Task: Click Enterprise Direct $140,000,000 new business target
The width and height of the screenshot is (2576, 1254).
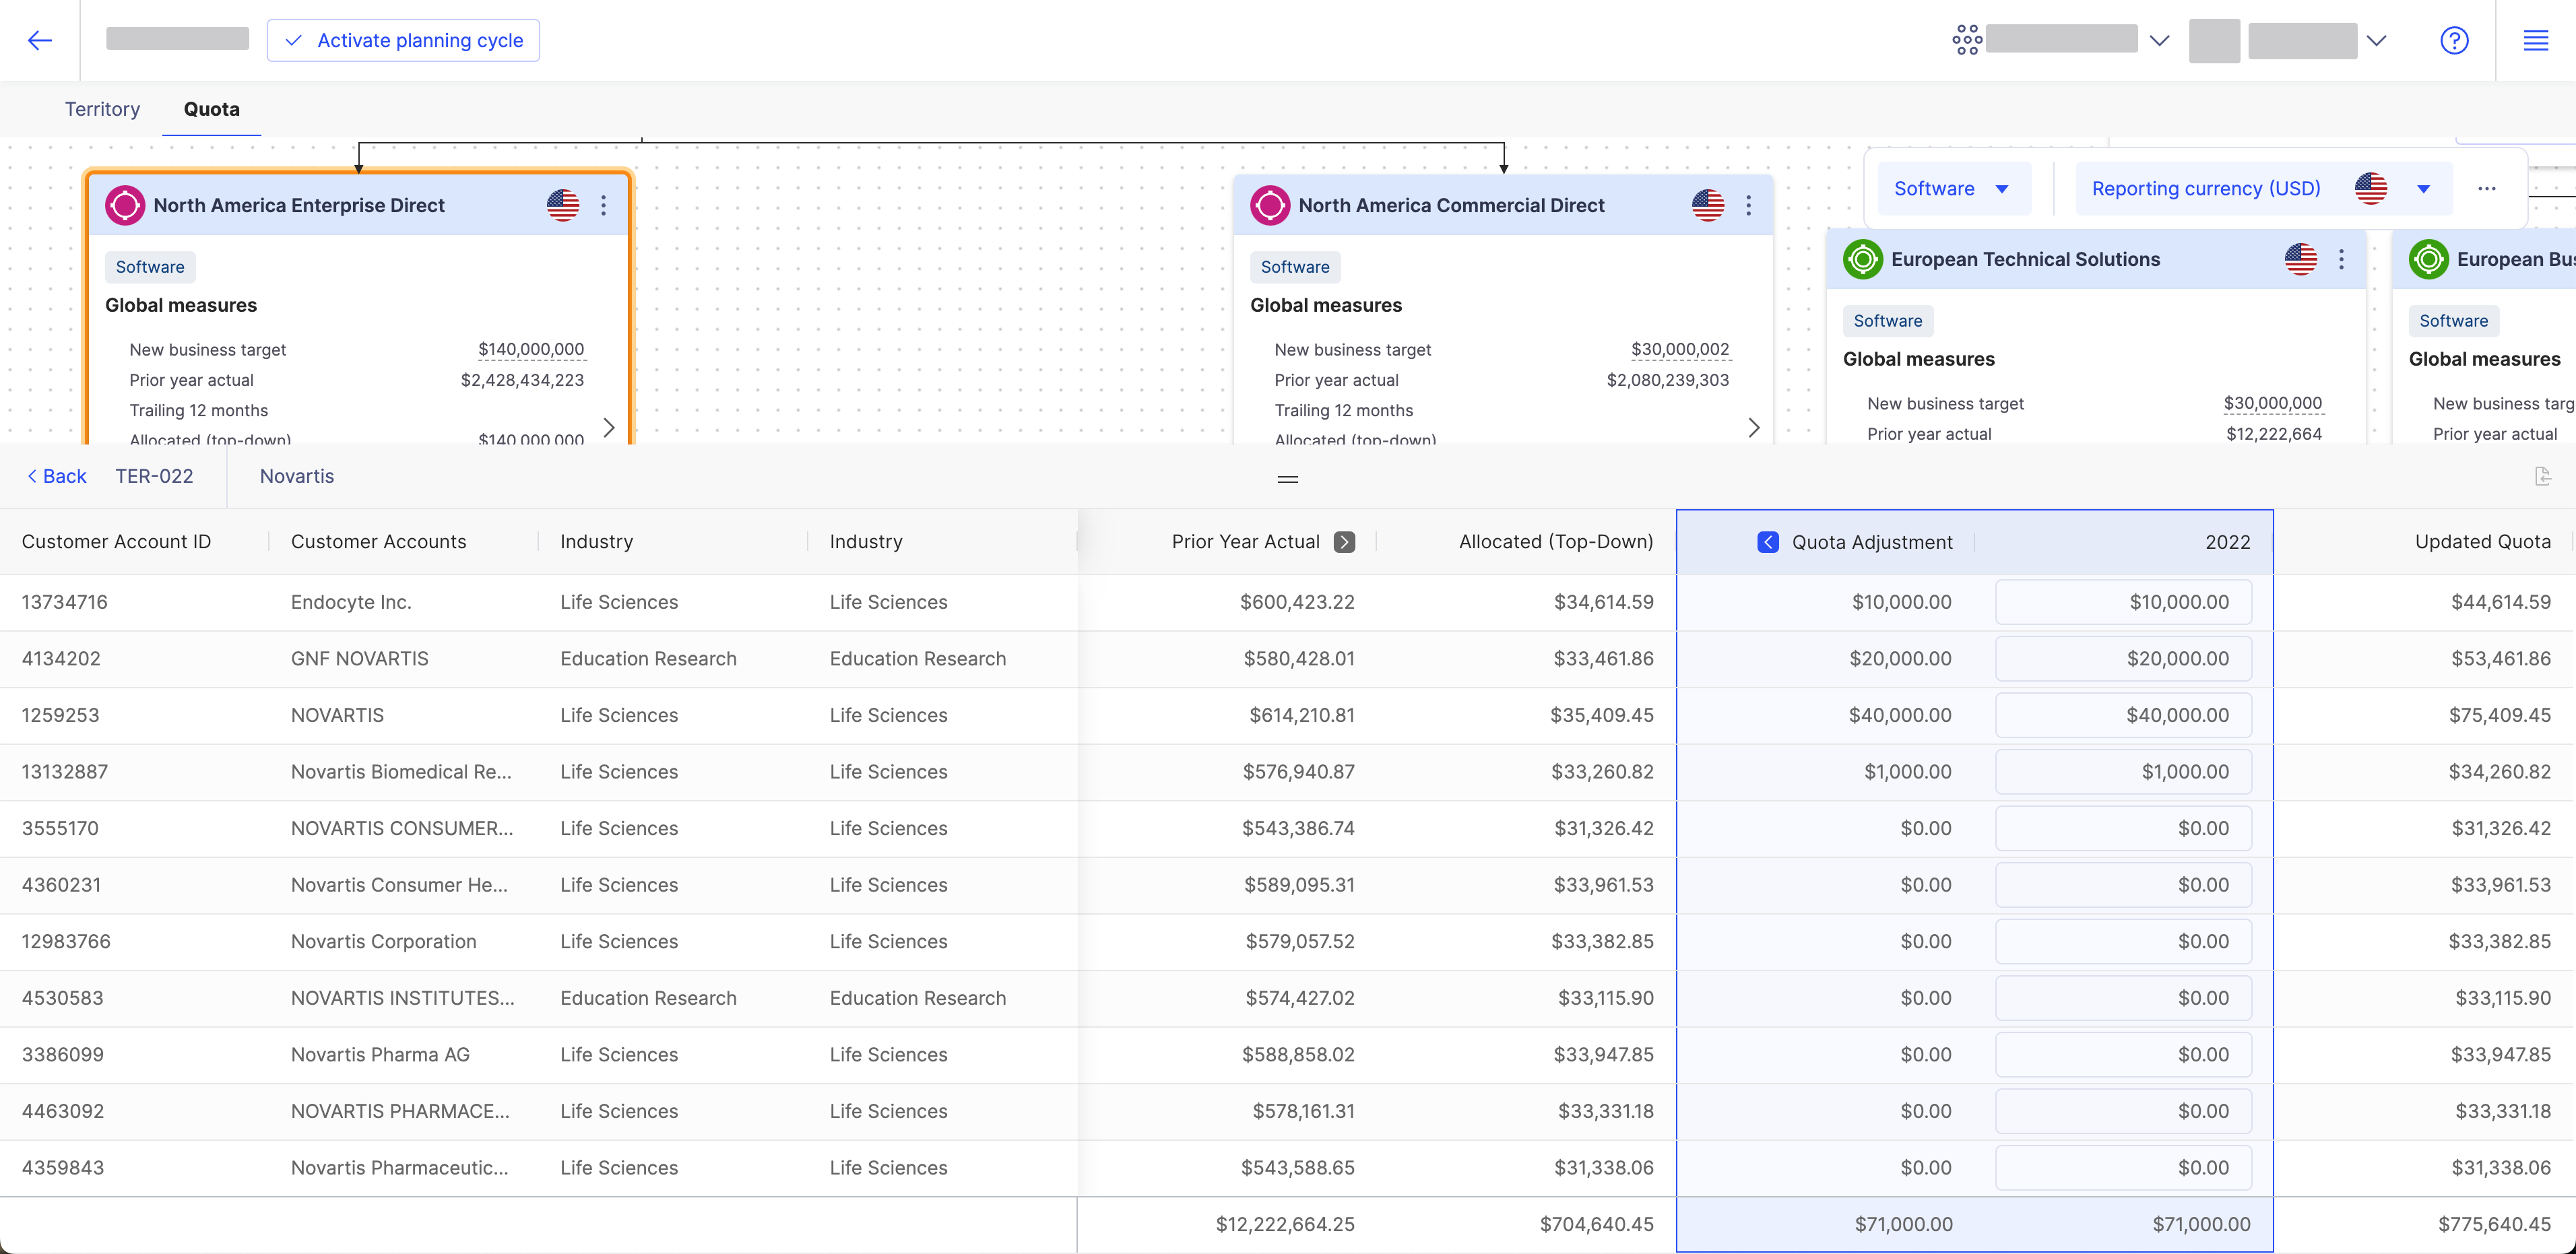Action: click(x=531, y=349)
